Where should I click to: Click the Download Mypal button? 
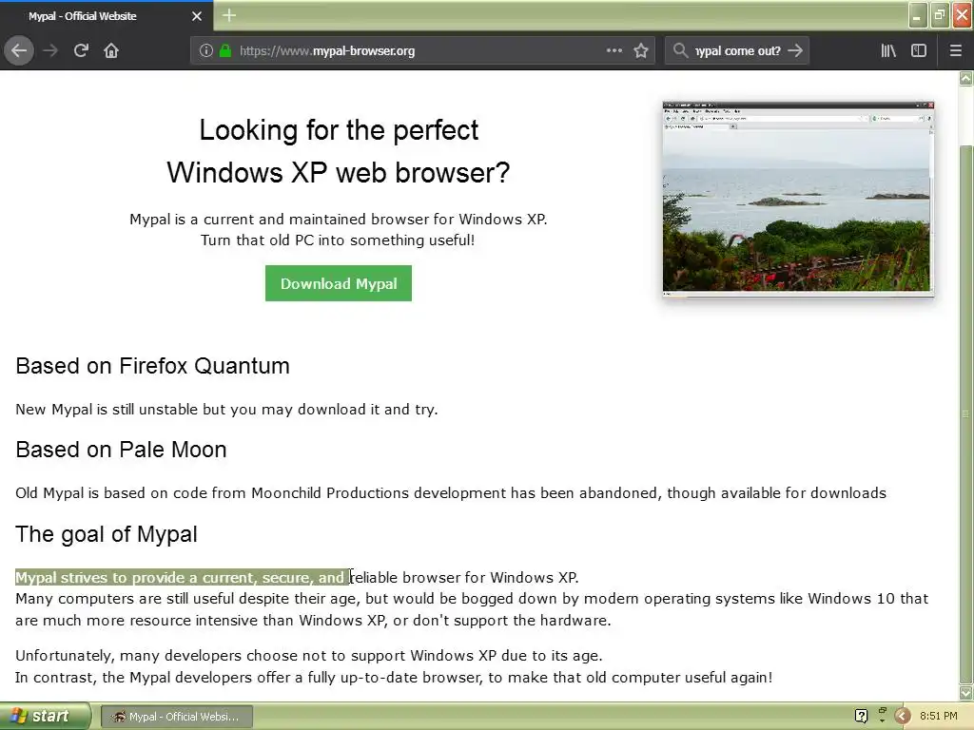click(x=339, y=283)
